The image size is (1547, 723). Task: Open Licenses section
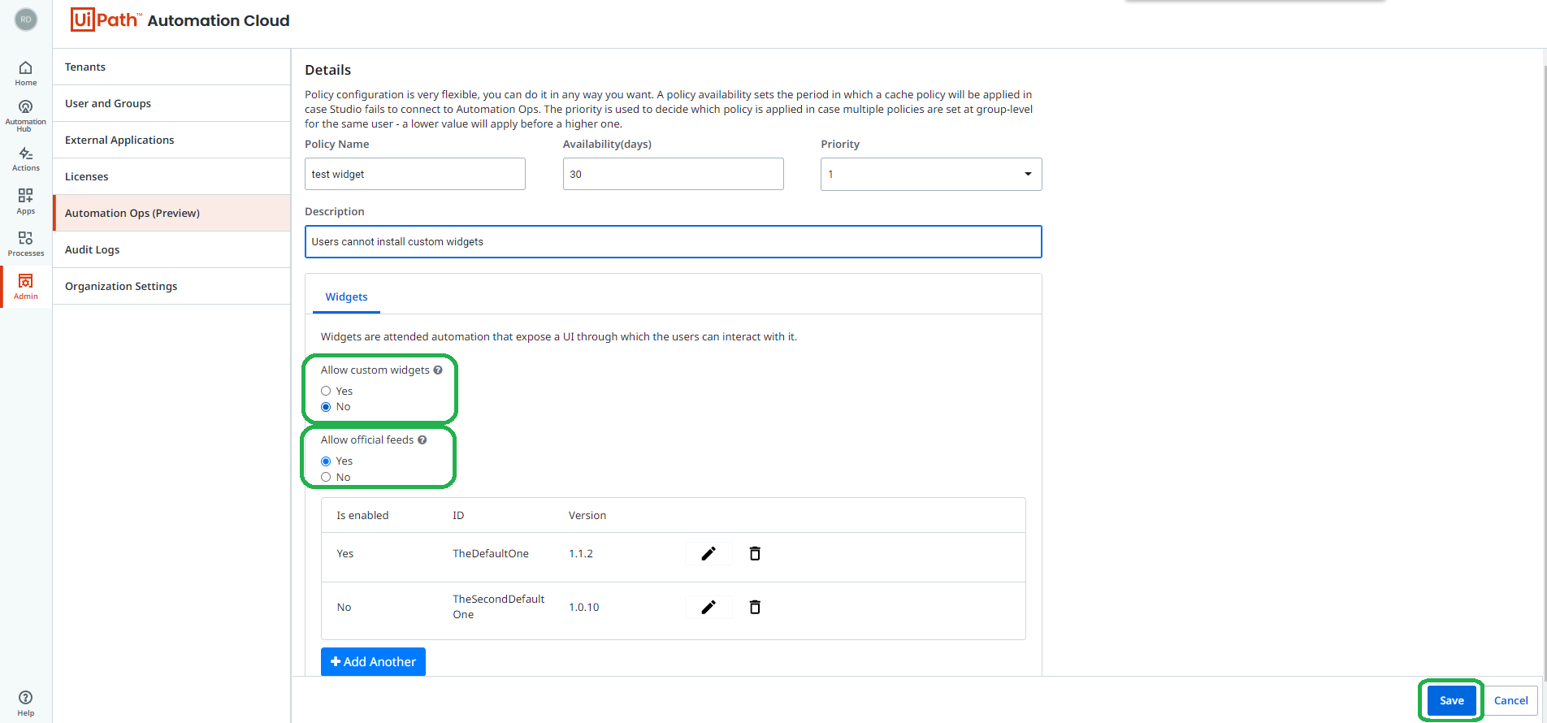click(x=171, y=176)
